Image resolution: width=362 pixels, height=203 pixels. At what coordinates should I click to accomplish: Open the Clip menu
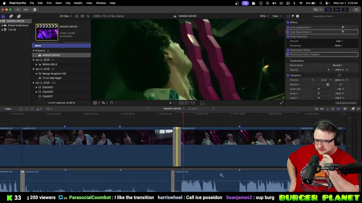point(68,3)
